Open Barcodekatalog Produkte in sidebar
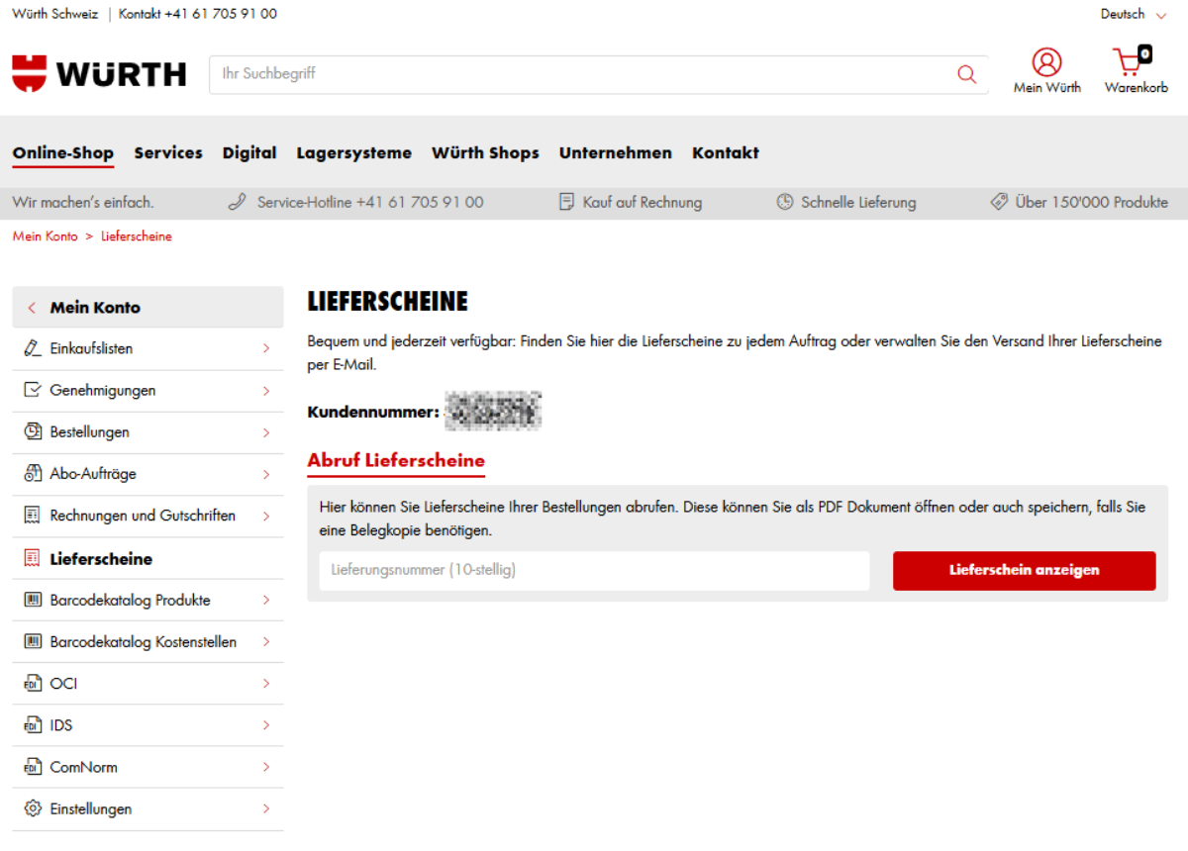This screenshot has height=851, width=1188. pos(148,600)
